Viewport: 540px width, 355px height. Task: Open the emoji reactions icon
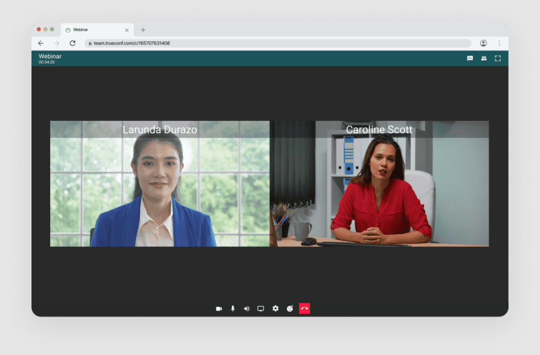[290, 308]
